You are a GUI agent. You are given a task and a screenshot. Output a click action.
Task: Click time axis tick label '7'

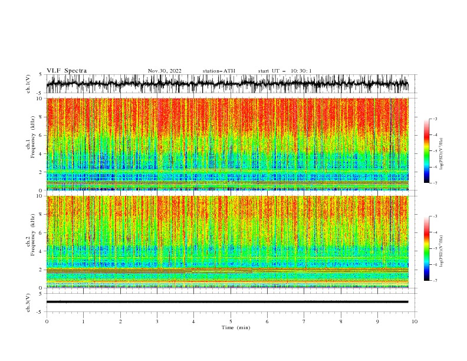pyautogui.click(x=304, y=321)
